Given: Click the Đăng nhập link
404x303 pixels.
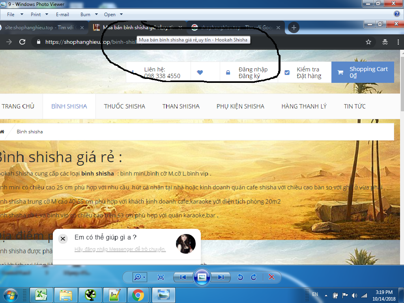Looking at the screenshot, I should point(253,69).
